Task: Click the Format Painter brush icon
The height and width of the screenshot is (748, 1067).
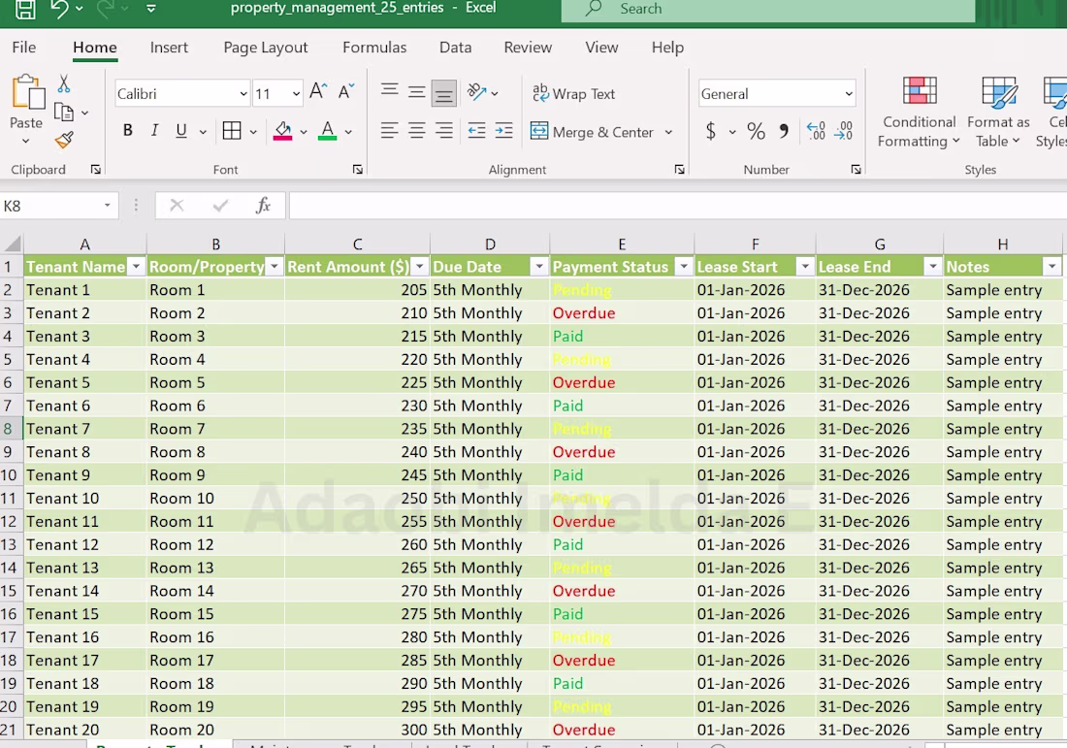Action: (64, 140)
